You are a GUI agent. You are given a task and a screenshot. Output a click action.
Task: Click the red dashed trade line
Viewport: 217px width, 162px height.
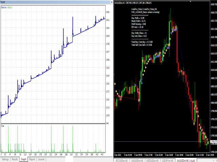click(129, 98)
